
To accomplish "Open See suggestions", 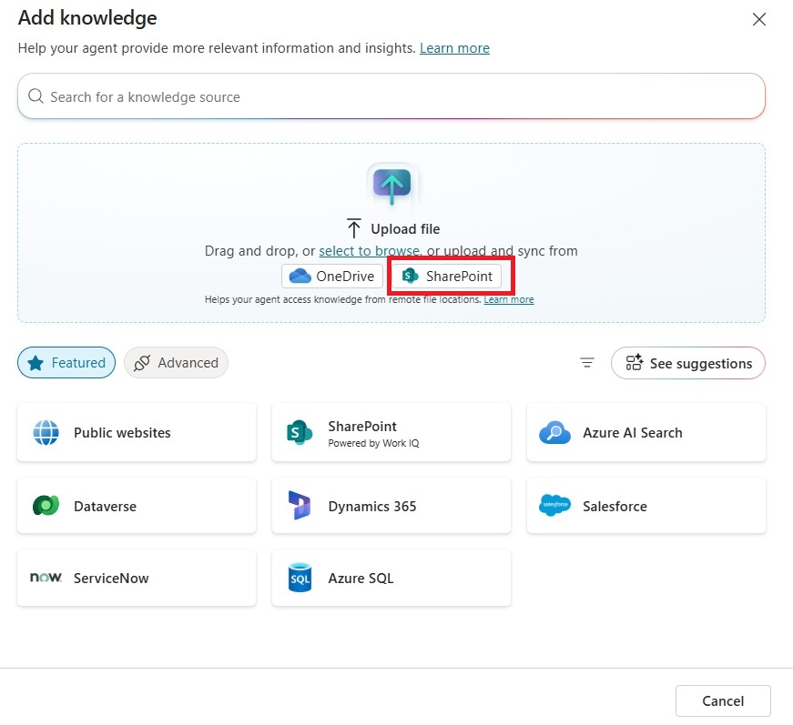I will 688,363.
